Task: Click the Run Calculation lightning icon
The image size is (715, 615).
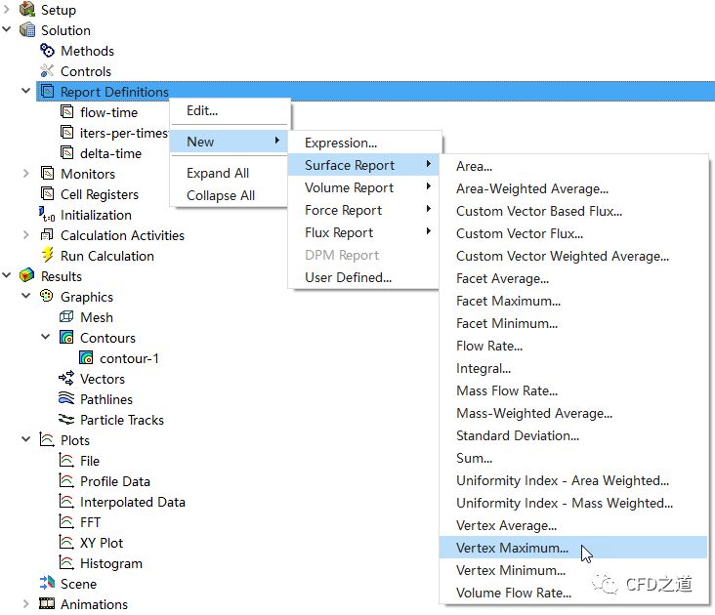Action: [47, 256]
